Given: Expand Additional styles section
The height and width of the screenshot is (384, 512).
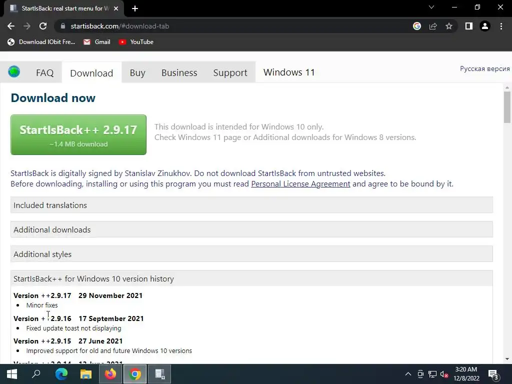Looking at the screenshot, I should 251,254.
